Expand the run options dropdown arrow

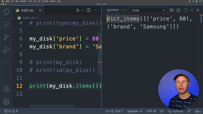pos(82,10)
